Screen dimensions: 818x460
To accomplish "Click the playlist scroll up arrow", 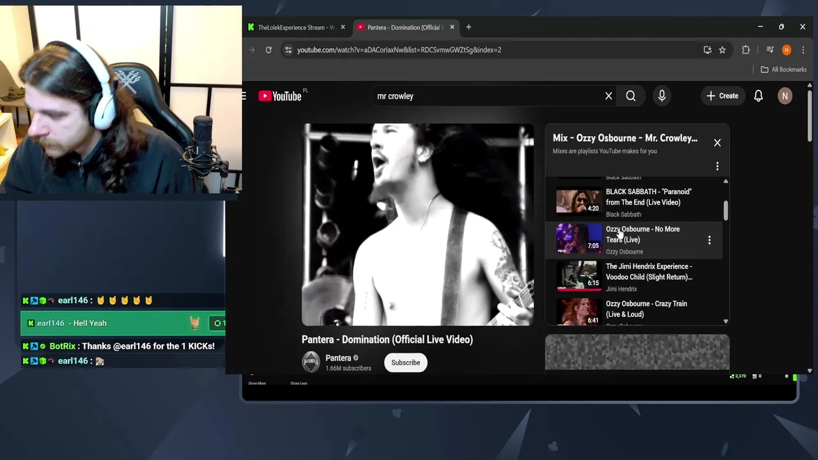I will (725, 181).
